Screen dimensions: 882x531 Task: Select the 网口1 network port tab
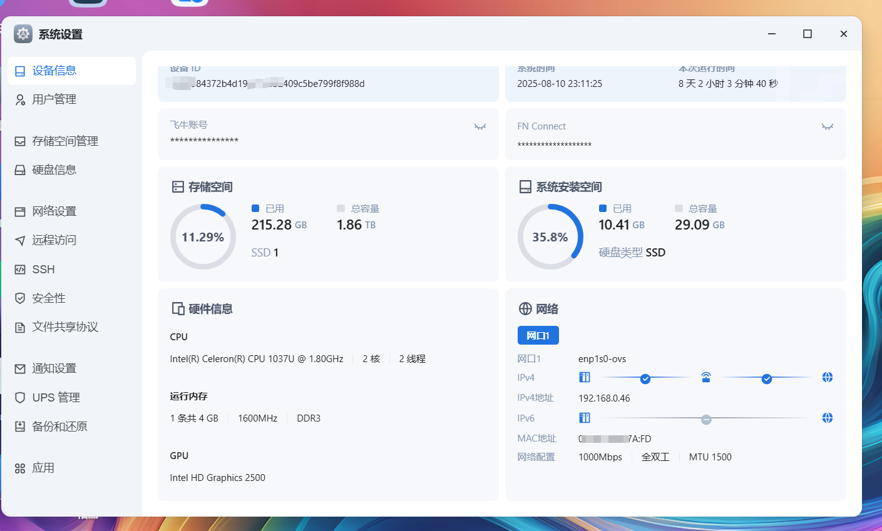click(x=538, y=335)
